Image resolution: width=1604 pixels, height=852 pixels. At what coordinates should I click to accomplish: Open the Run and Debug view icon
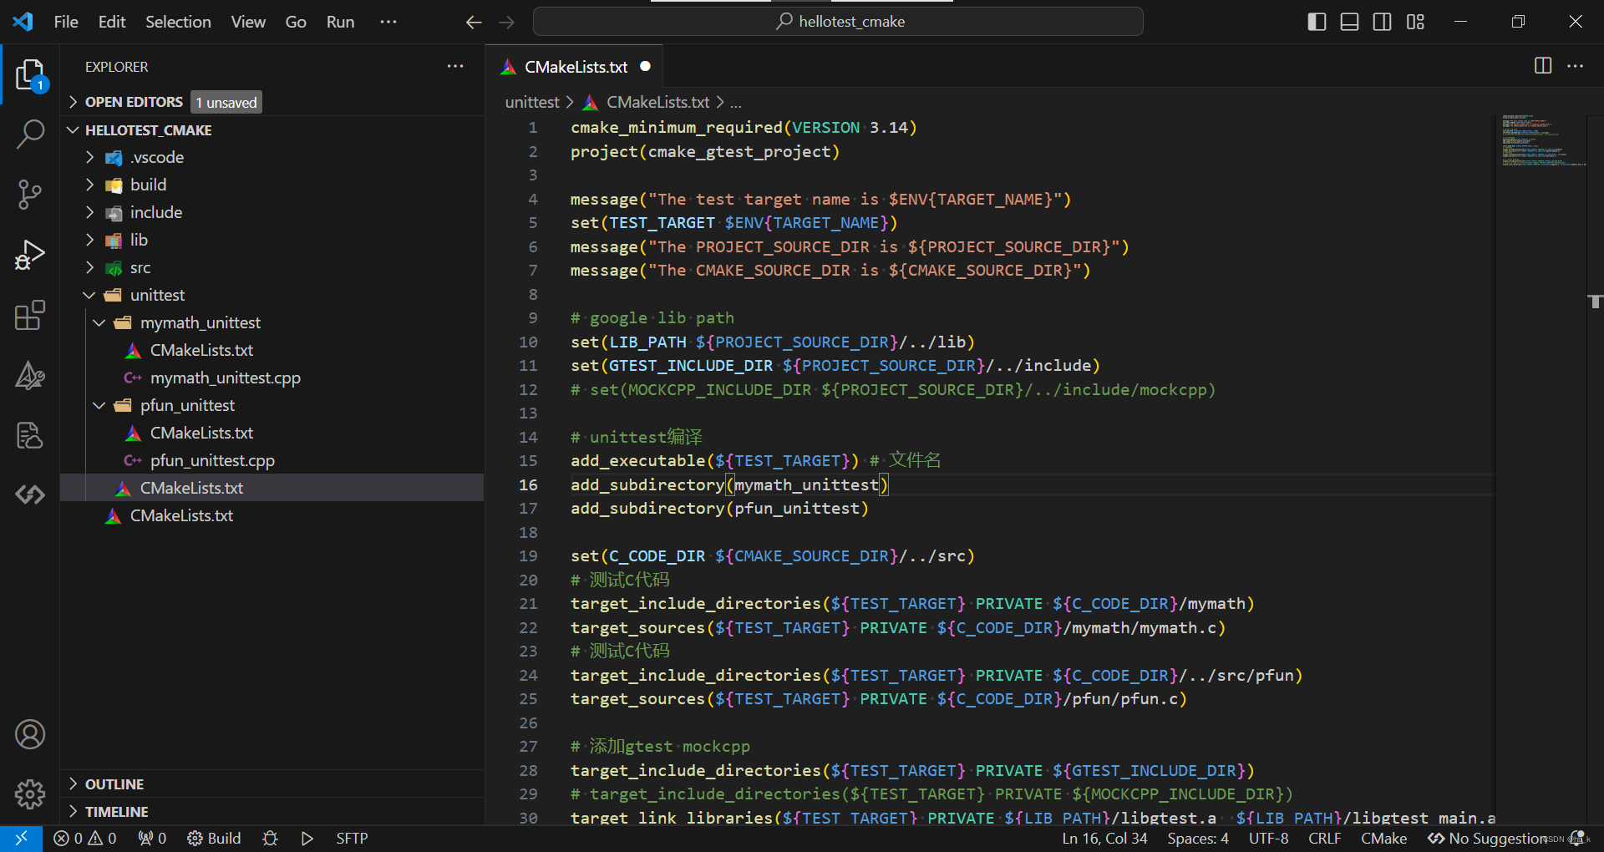pos(30,255)
